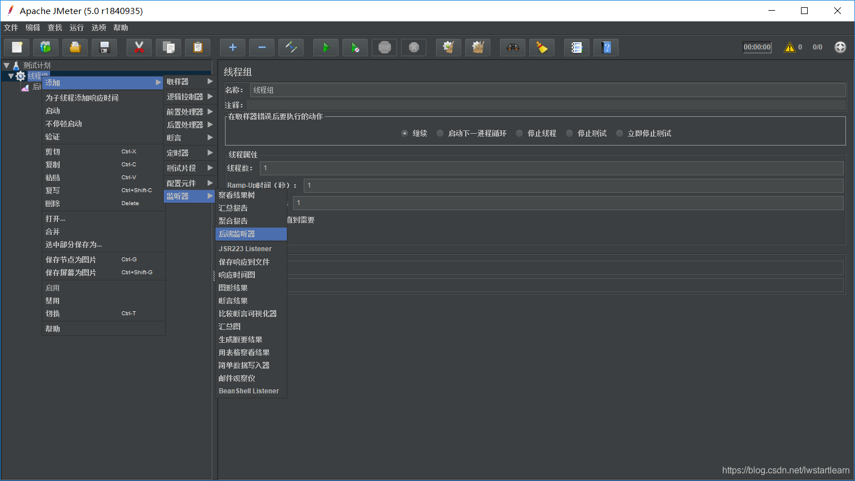Click the green Start run toolbar icon
855x481 pixels.
coord(326,48)
